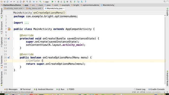Click the Attach debugger to process icon
Screen dimensions: 169x95
64,2
